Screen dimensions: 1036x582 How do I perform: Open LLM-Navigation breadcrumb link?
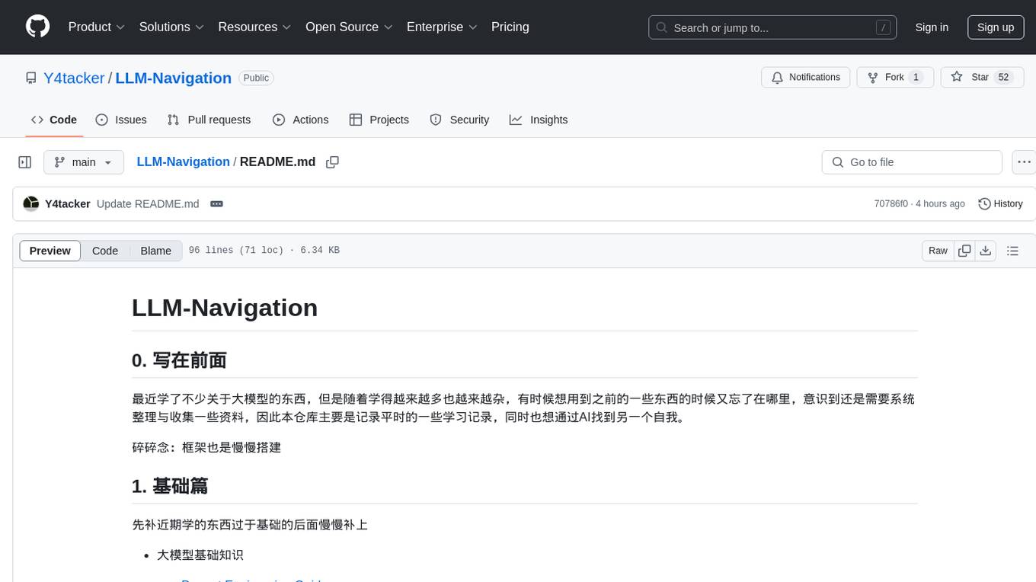pos(183,161)
